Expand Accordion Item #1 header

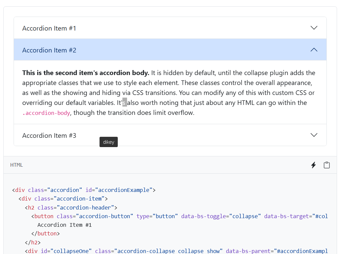(170, 28)
